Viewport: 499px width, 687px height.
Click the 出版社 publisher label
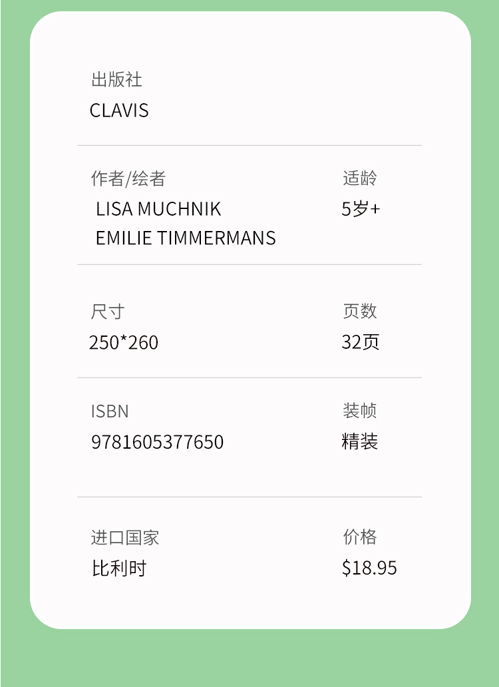click(x=116, y=80)
